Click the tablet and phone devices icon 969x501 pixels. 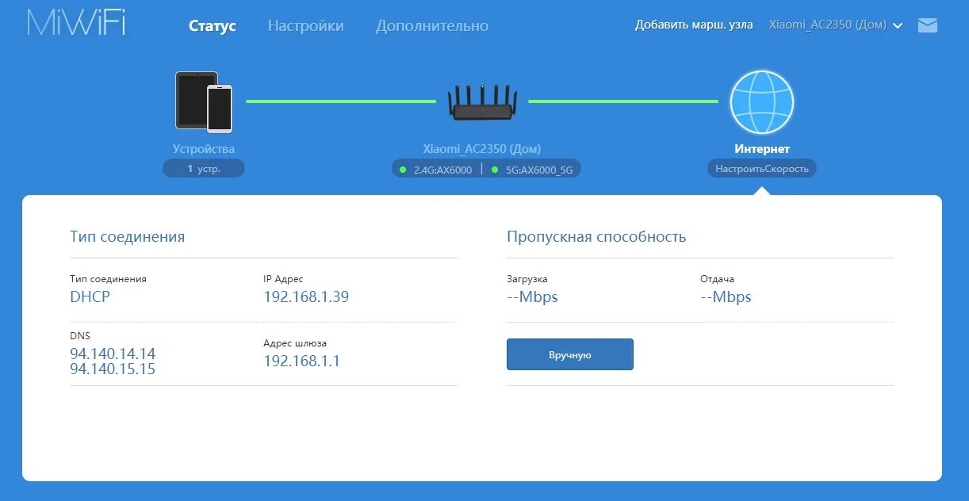pyautogui.click(x=204, y=101)
